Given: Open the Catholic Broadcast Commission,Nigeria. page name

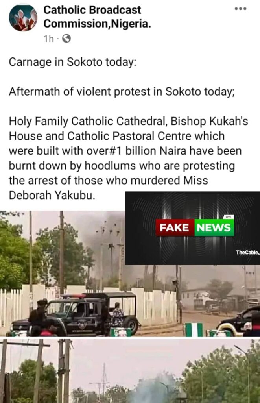Looking at the screenshot, I should pos(97,17).
